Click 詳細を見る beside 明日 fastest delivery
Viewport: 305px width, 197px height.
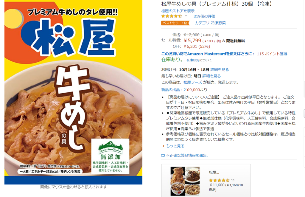point(211,76)
